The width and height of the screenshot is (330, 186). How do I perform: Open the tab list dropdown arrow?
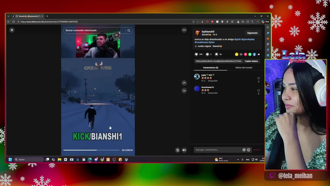[9, 16]
